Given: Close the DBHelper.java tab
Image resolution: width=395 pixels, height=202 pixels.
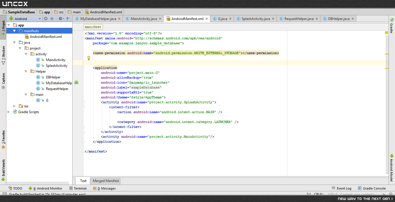Looking at the screenshot, I should pyautogui.click(x=353, y=19).
